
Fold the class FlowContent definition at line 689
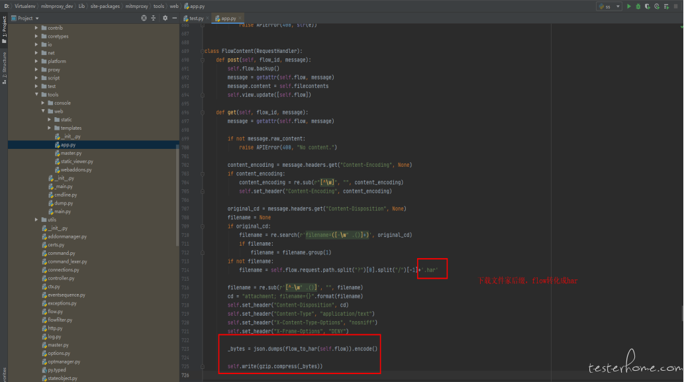(x=203, y=51)
